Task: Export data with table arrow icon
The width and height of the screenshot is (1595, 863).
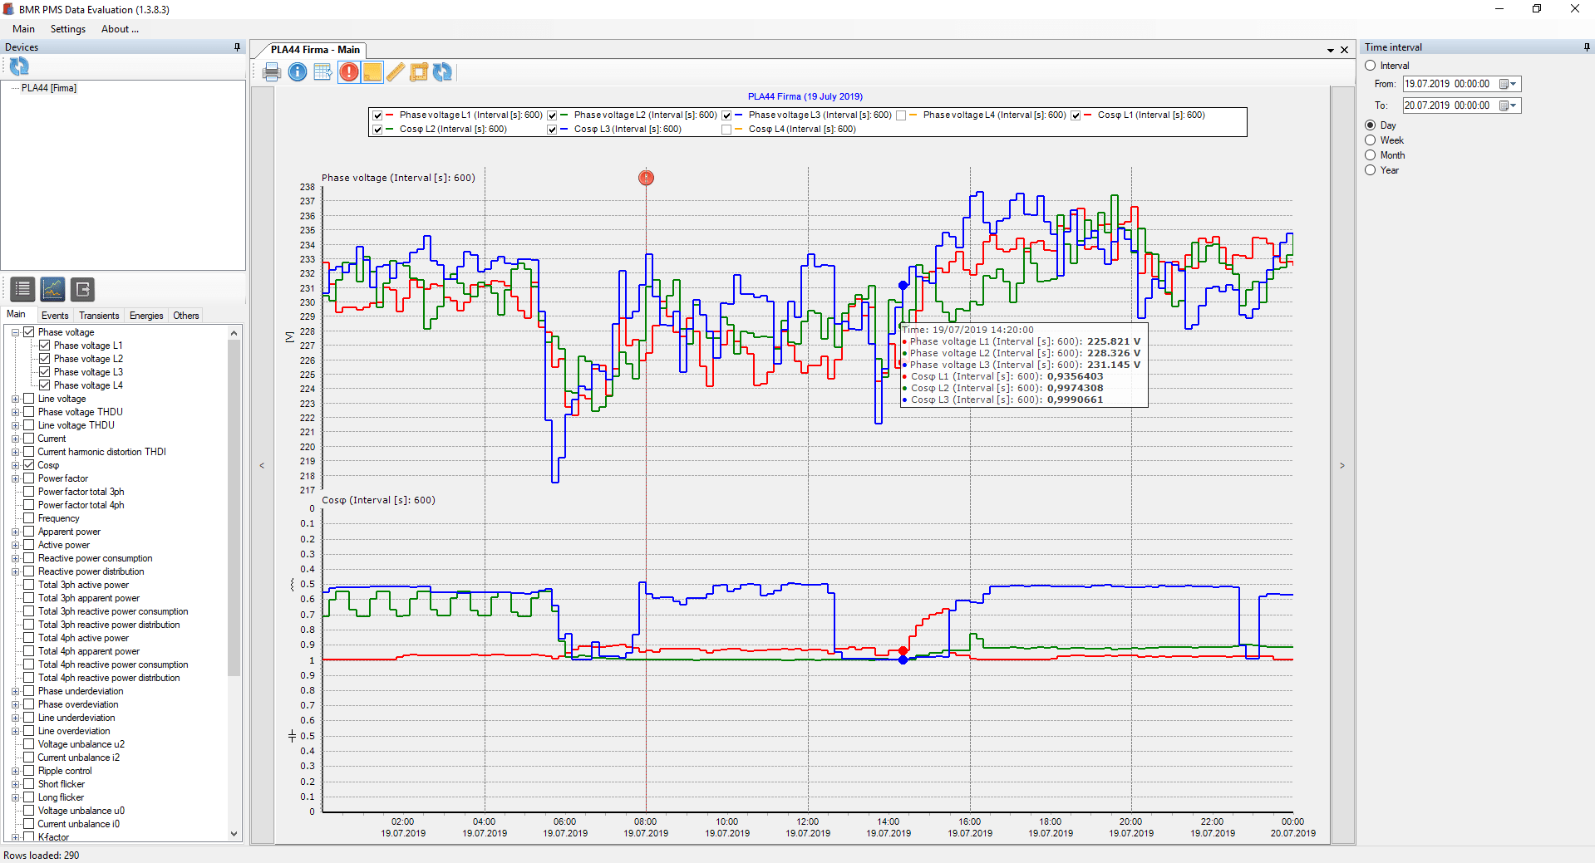Action: coord(323,72)
